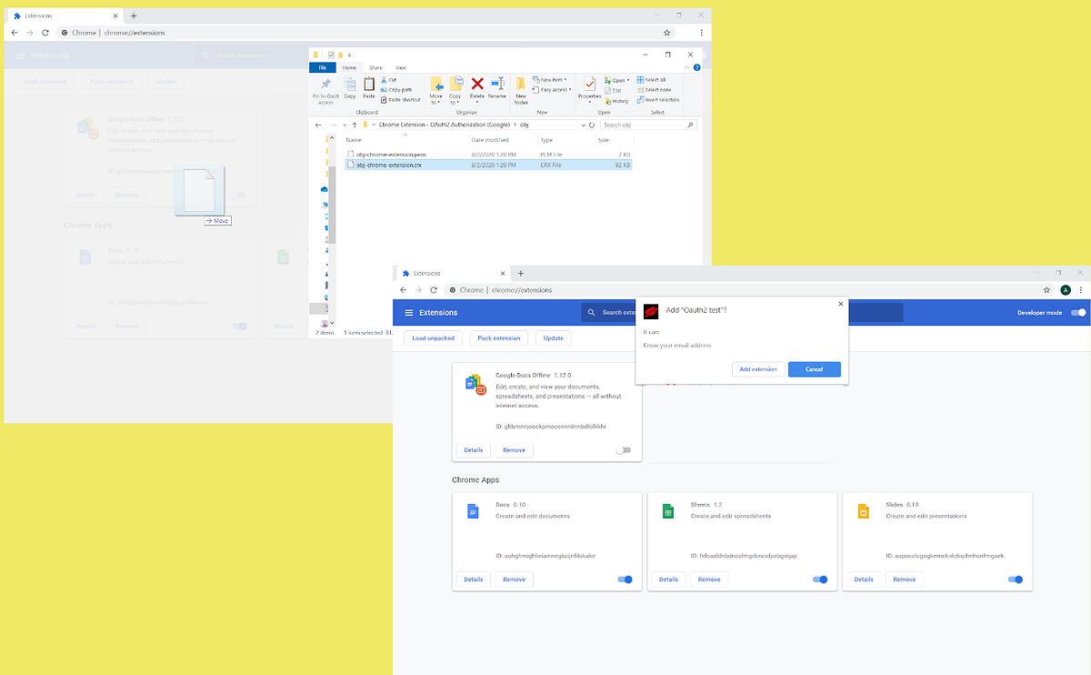Enable the Google Docs Offline extension toggle
Image resolution: width=1091 pixels, height=675 pixels.
pos(625,450)
